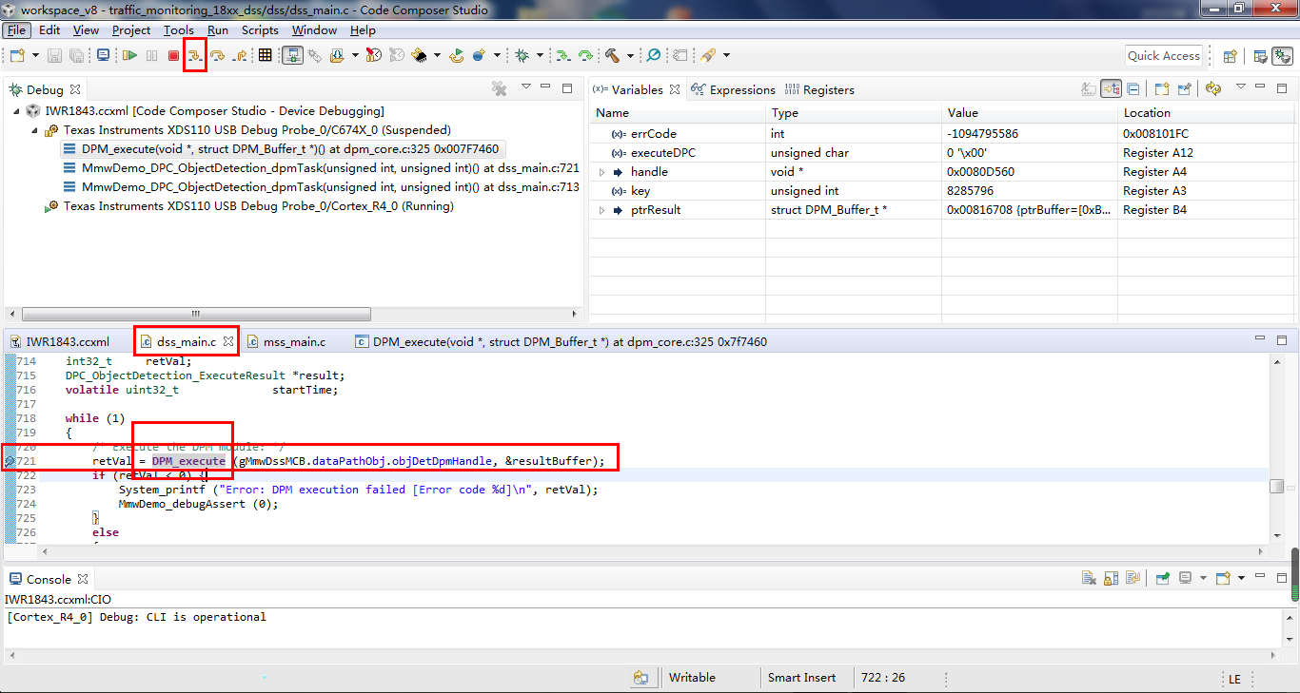Click the green bug Debug icon
This screenshot has height=693, width=1300.
pyautogui.click(x=522, y=55)
